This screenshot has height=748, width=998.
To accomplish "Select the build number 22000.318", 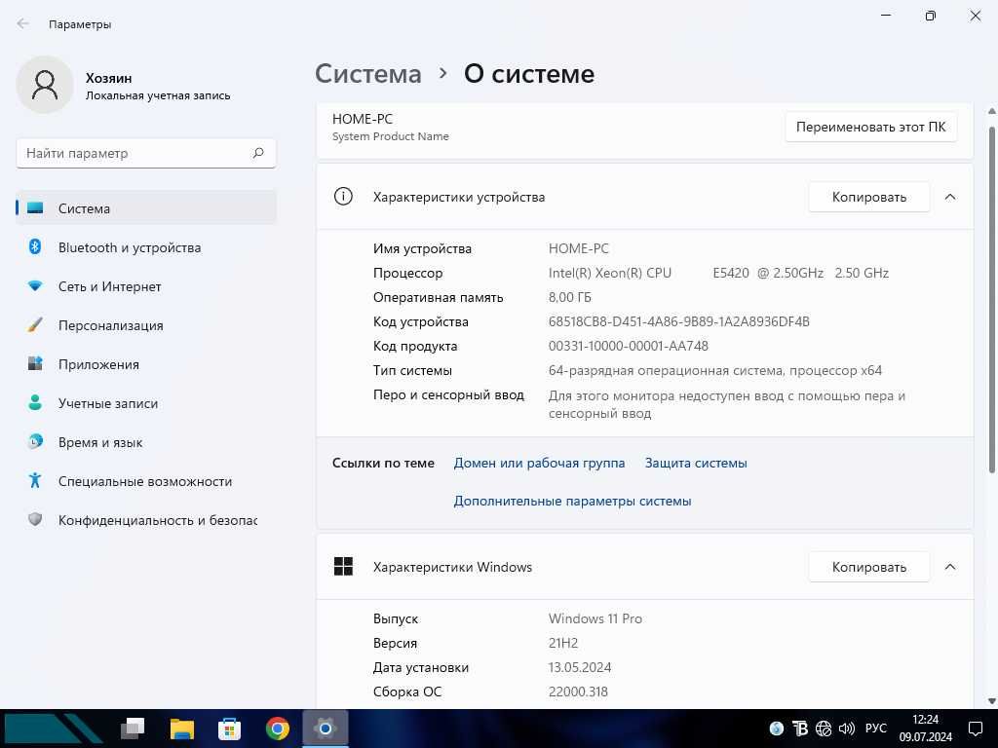I will (x=578, y=692).
